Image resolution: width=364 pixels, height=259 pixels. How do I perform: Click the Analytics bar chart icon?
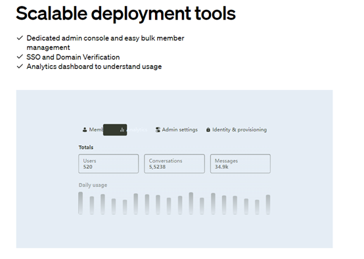122,130
